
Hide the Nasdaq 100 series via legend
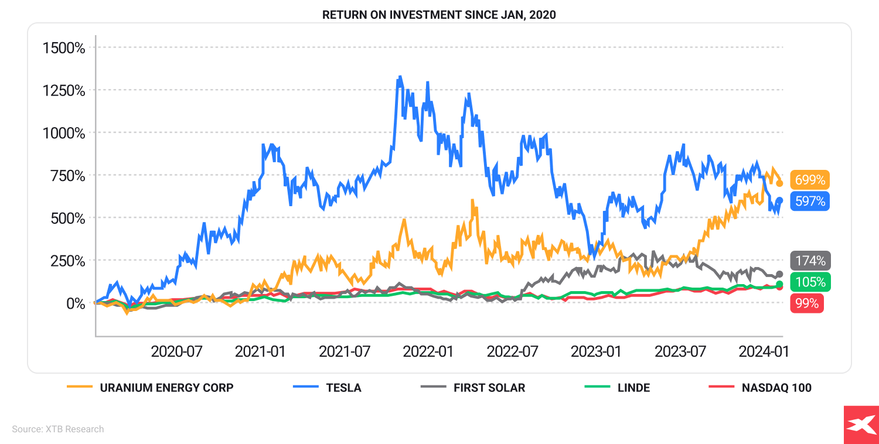[x=776, y=387]
